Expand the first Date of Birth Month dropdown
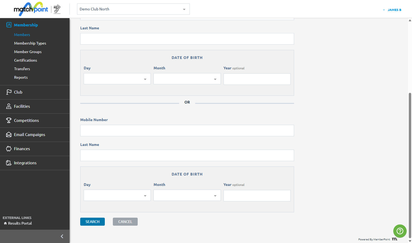The width and height of the screenshot is (412, 243). (187, 79)
